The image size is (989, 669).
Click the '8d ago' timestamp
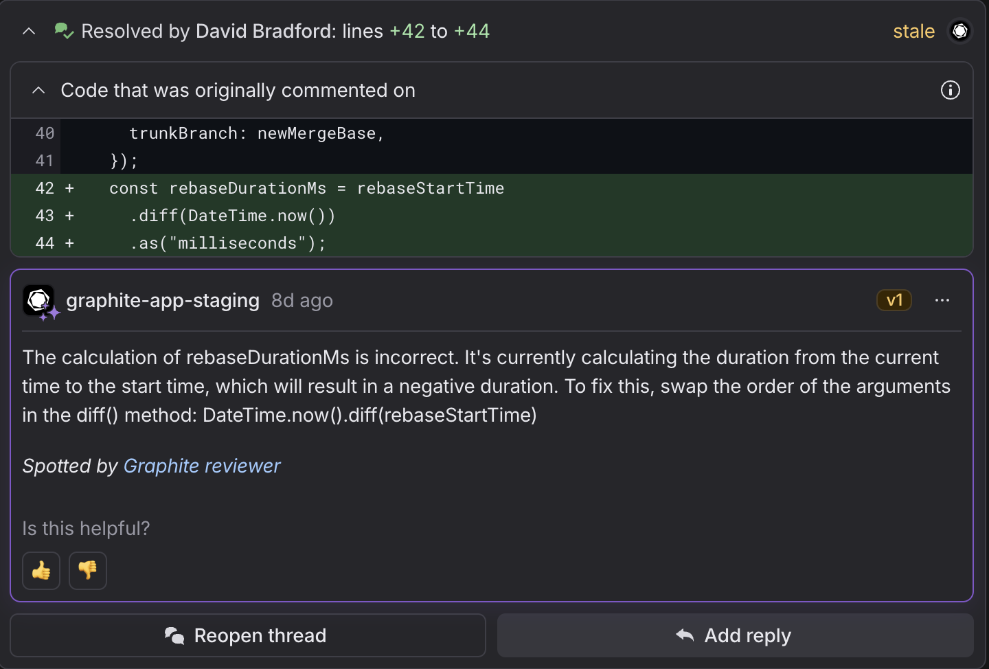coord(302,300)
